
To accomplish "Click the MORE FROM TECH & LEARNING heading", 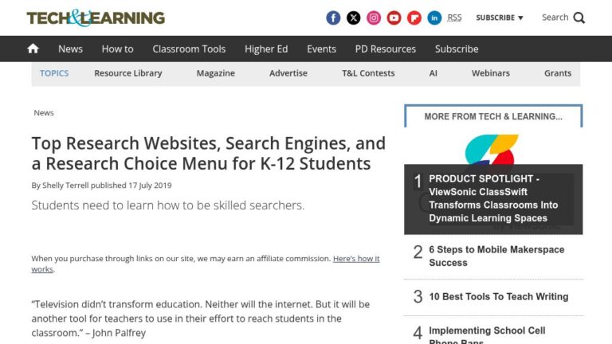I will [493, 116].
